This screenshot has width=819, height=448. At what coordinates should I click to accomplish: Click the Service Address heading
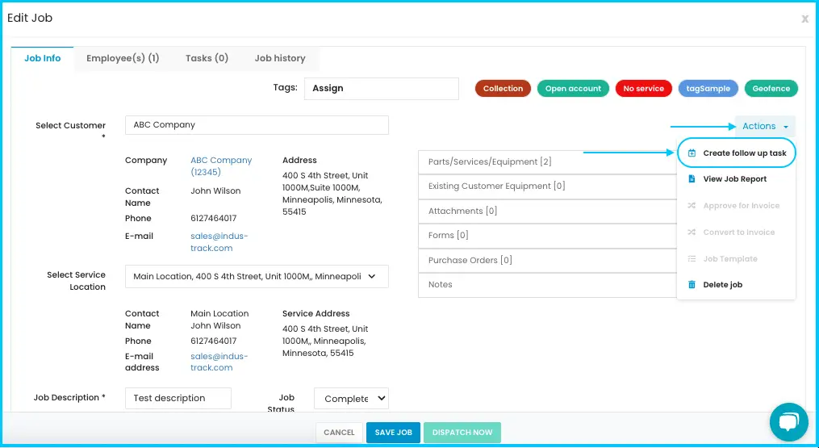tap(316, 314)
